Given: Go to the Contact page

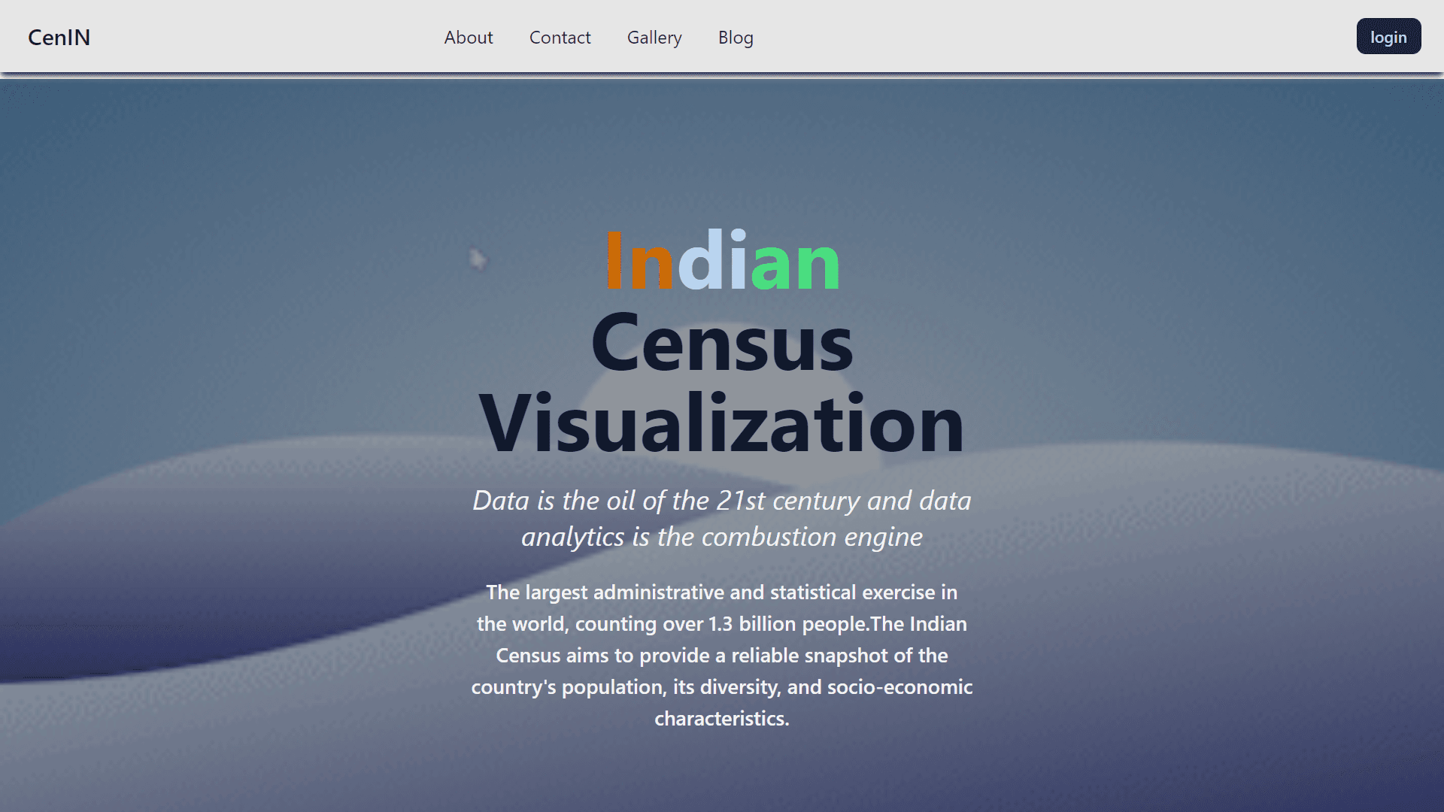Looking at the screenshot, I should (x=560, y=38).
